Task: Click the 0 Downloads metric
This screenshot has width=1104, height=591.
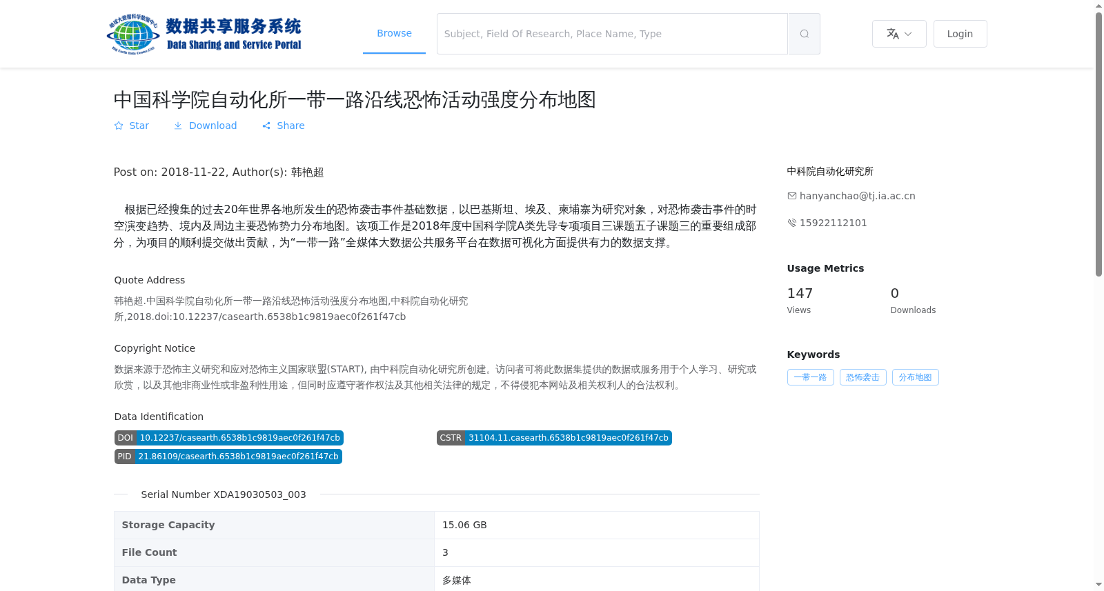Action: (x=913, y=301)
